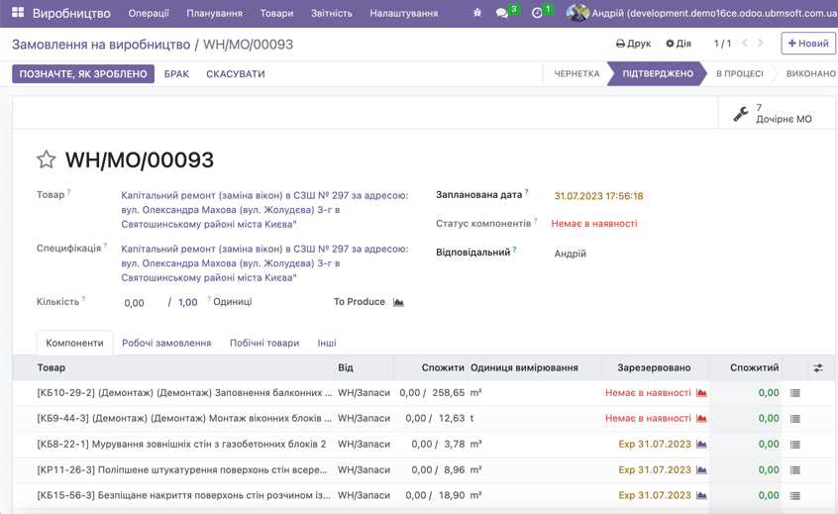Open the Дія actions dropdown
The height and width of the screenshot is (514, 838).
pyautogui.click(x=679, y=44)
